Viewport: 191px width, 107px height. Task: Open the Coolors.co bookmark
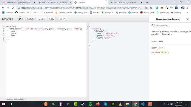[163, 12]
